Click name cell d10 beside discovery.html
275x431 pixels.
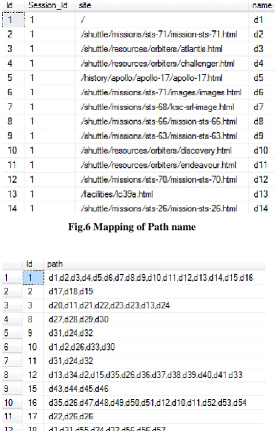click(261, 151)
